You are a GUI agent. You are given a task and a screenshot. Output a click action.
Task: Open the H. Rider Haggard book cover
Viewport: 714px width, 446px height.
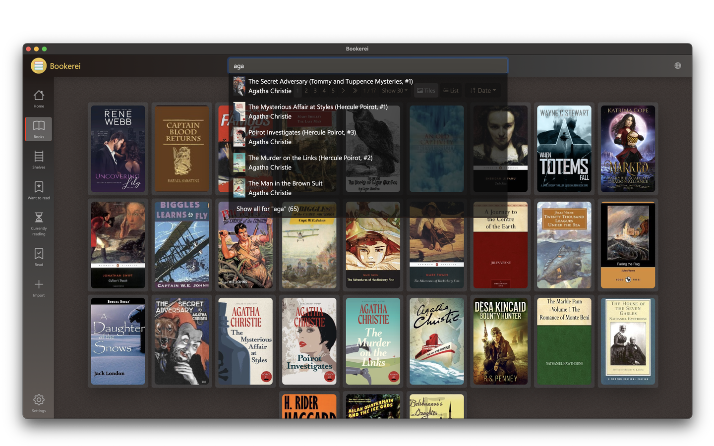309,406
